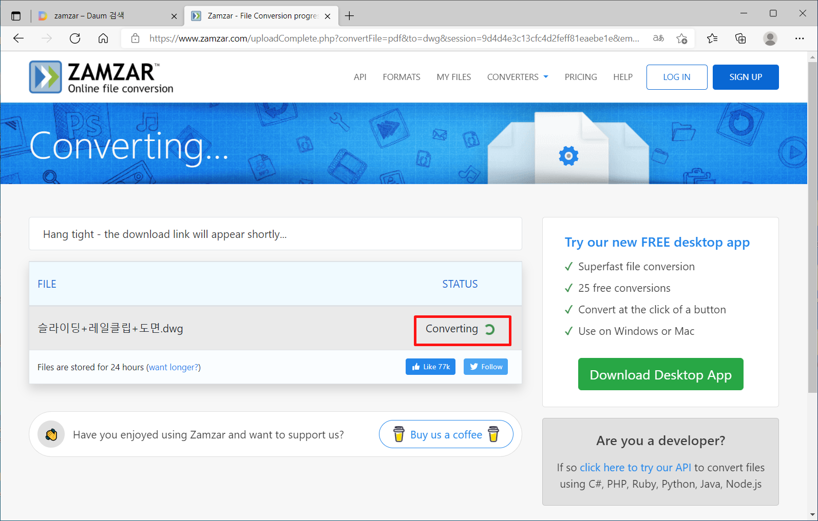Open the PRICING page
The image size is (818, 521).
(x=581, y=77)
